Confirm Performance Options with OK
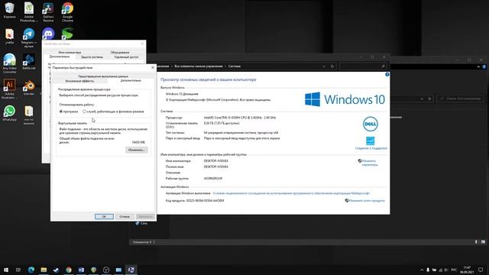This screenshot has width=489, height=275. pos(104,216)
